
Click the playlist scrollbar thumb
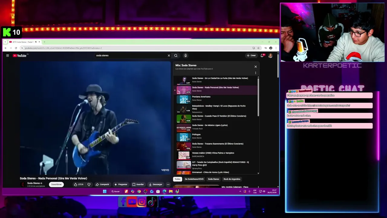point(258,97)
